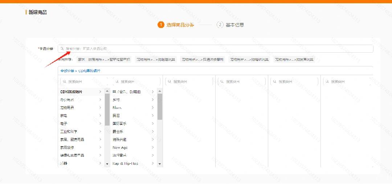Choose the recommended 狗咀嚼玩具 category

[x=156, y=60]
